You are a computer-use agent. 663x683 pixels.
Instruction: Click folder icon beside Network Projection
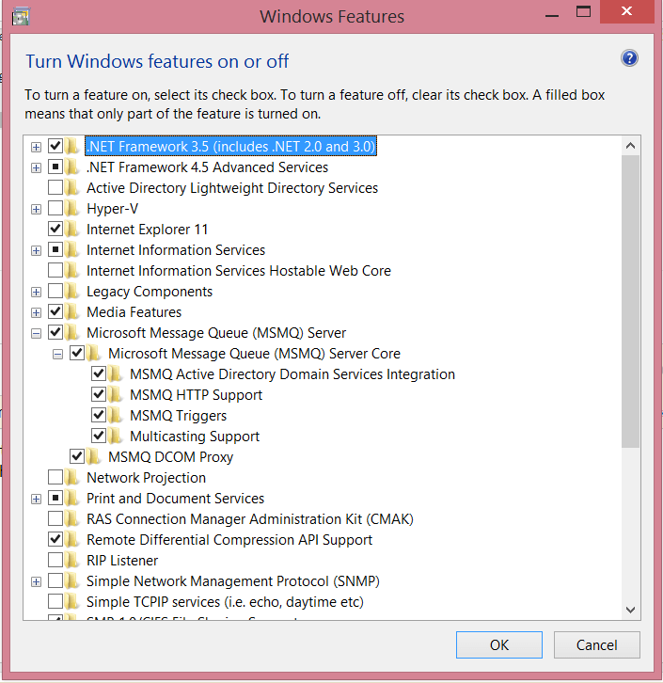click(71, 477)
